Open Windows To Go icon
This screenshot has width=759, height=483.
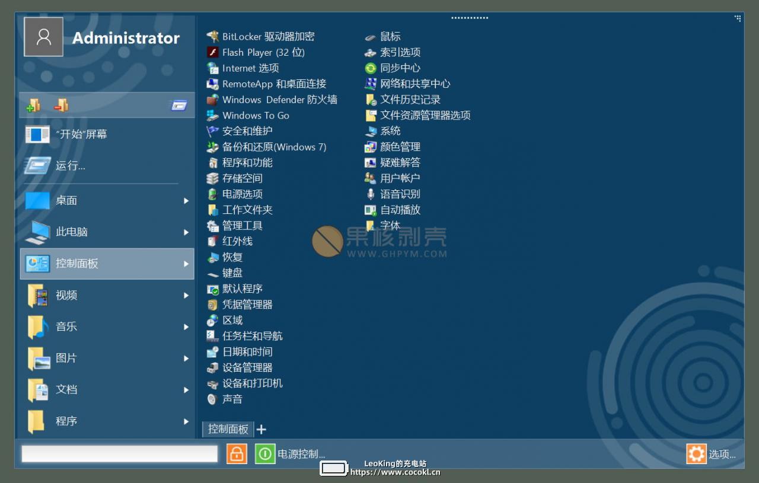pyautogui.click(x=212, y=116)
